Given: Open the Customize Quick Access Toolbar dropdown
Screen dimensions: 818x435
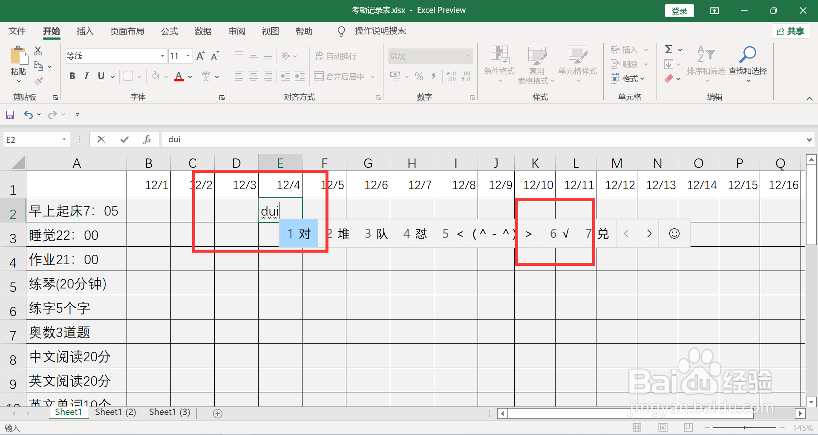Looking at the screenshot, I should pos(77,115).
